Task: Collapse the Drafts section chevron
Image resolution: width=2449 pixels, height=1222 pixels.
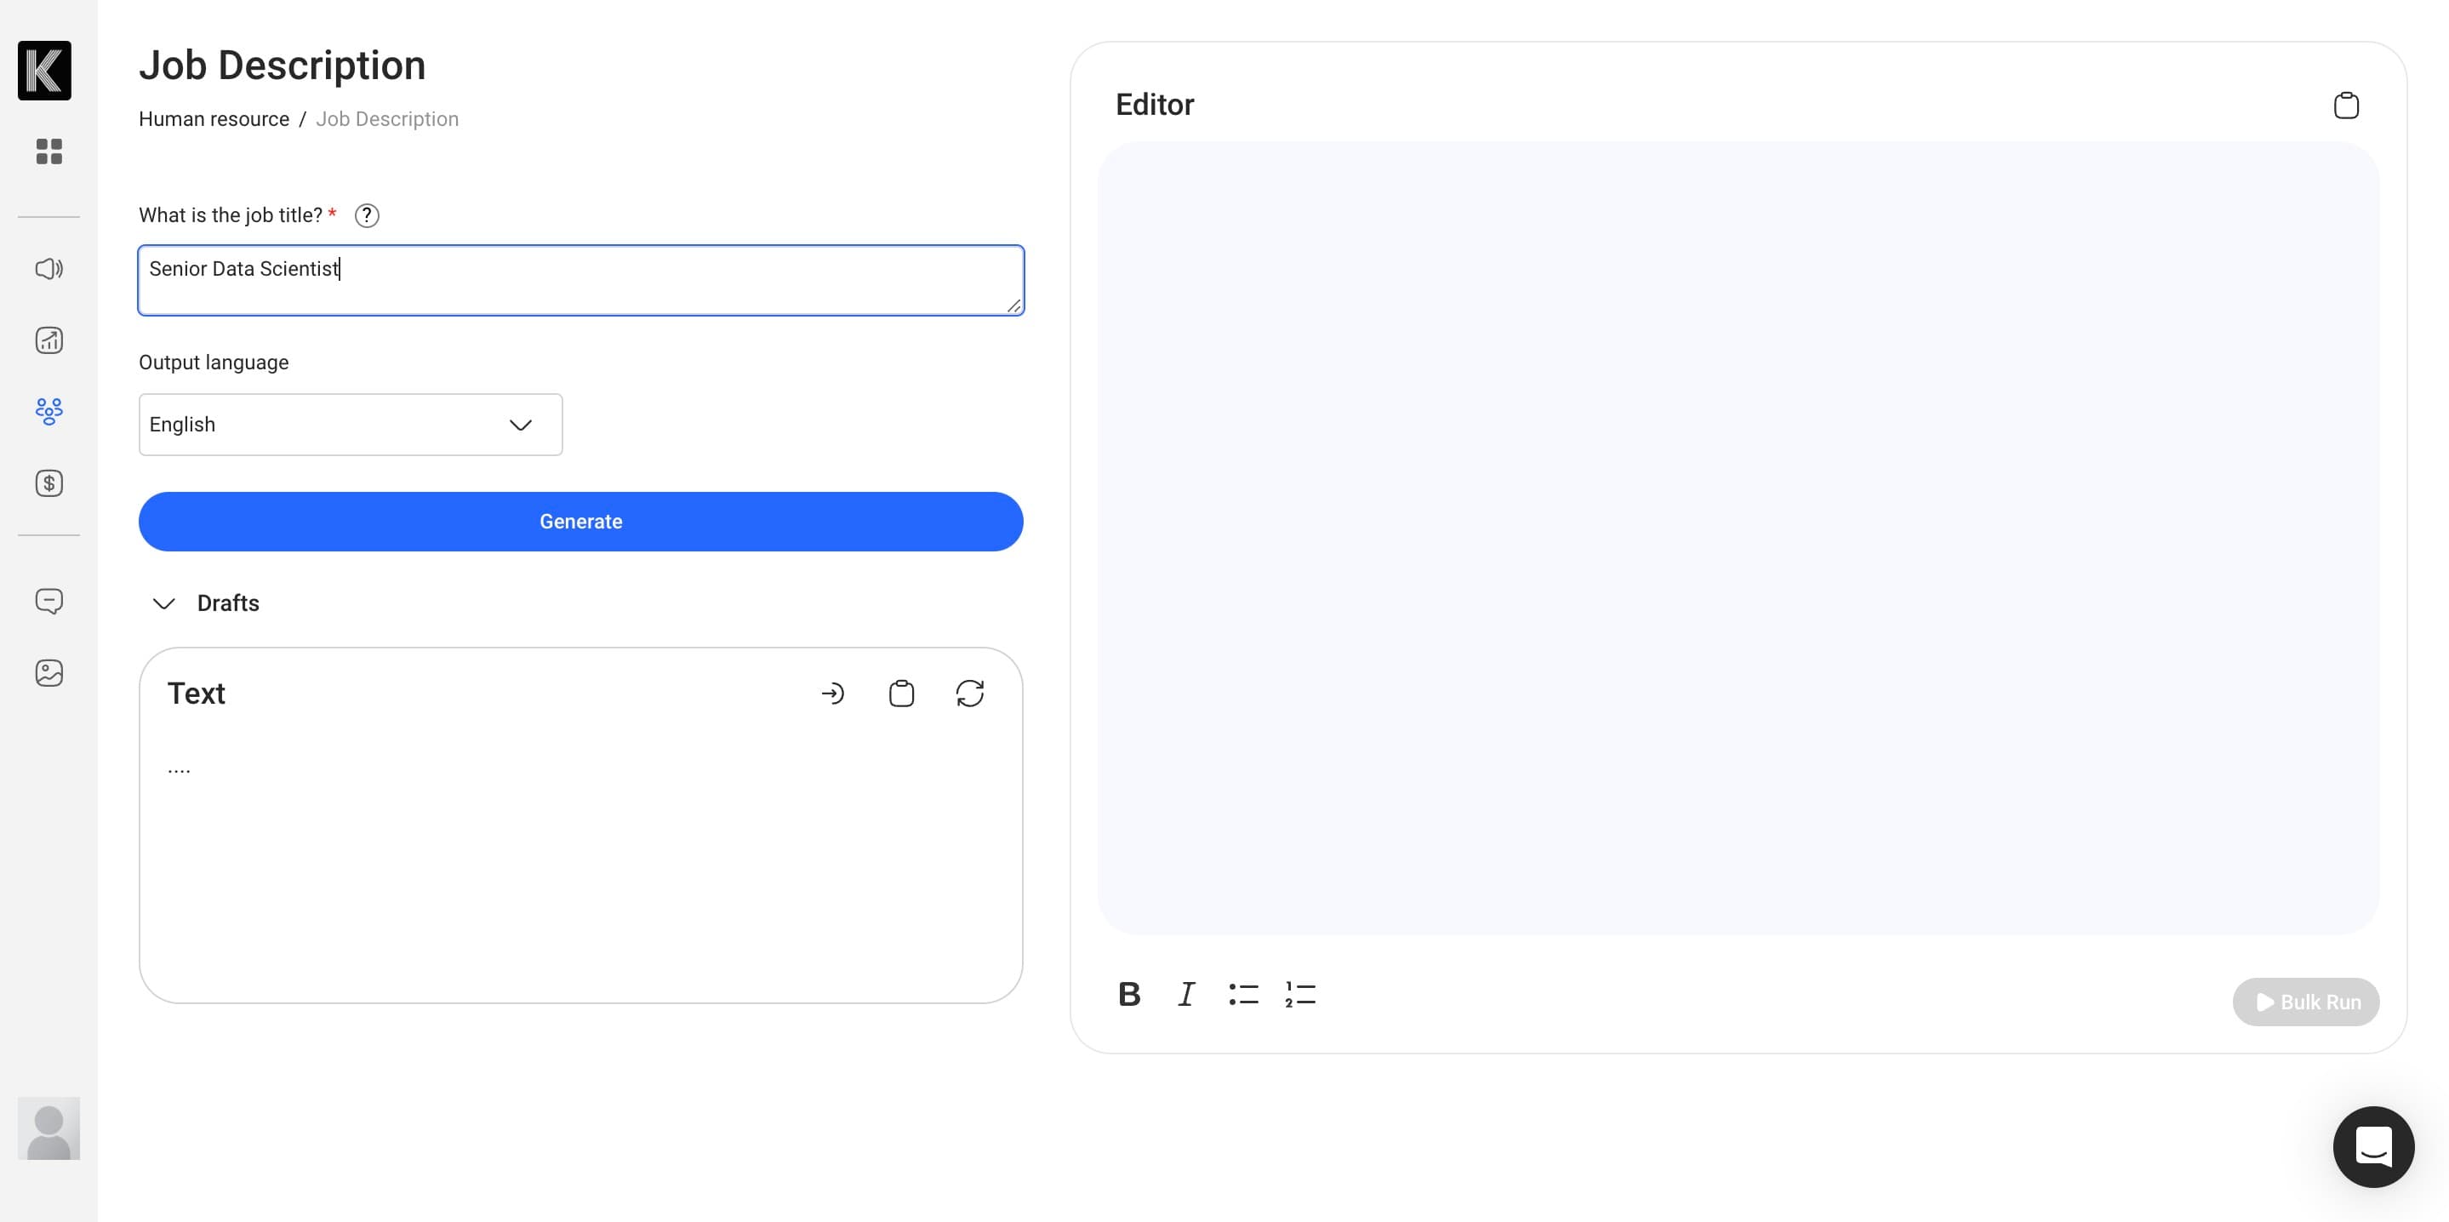Action: 164,604
